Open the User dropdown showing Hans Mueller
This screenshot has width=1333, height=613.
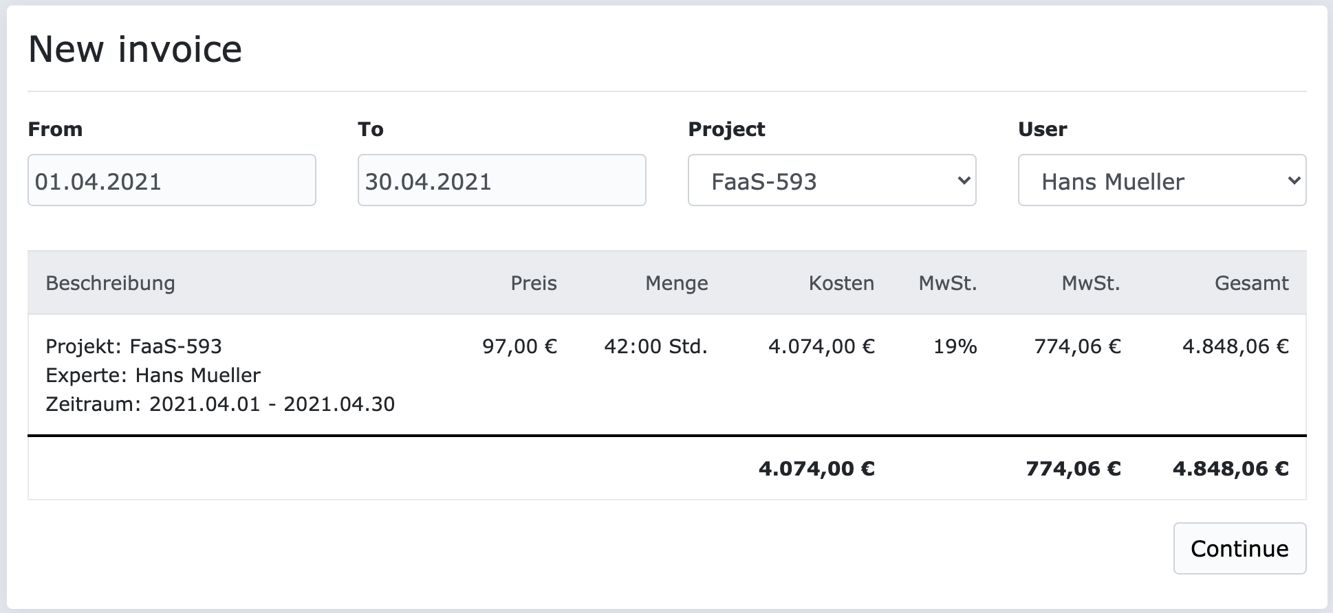tap(1161, 181)
